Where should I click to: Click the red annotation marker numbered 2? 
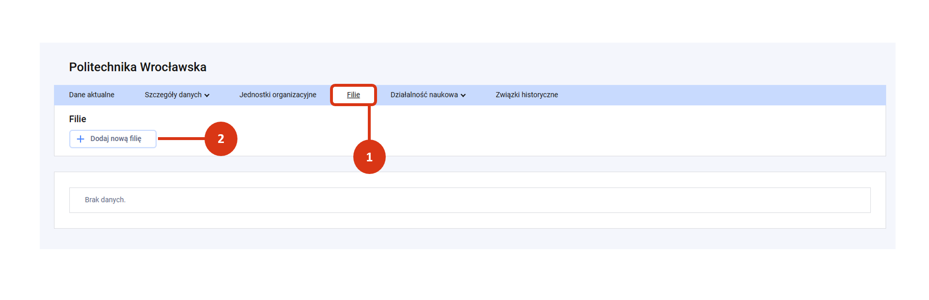click(220, 139)
